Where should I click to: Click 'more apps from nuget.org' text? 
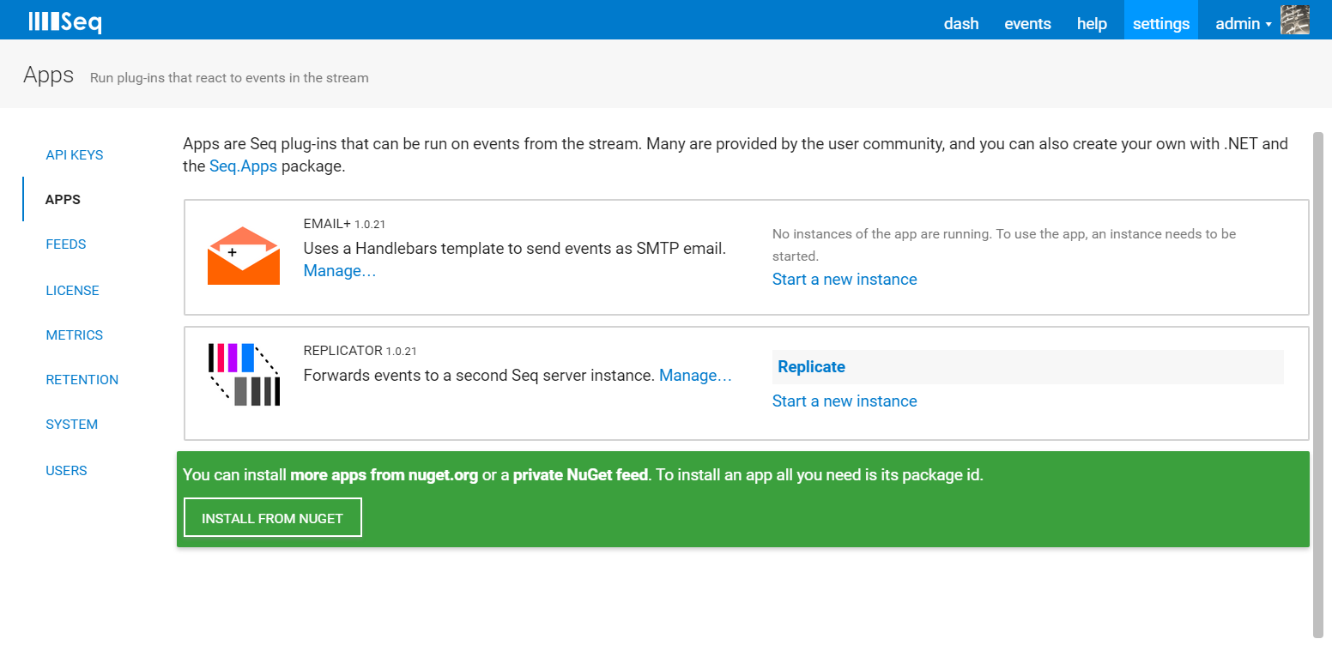384,475
